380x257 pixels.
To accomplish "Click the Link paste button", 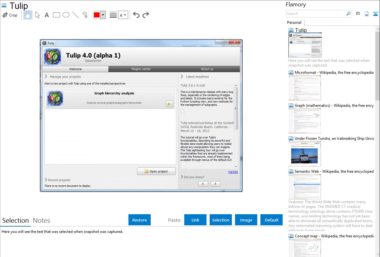I will pyautogui.click(x=195, y=220).
